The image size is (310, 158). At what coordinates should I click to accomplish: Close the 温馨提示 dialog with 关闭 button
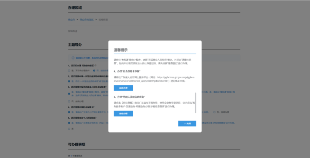click(x=187, y=124)
